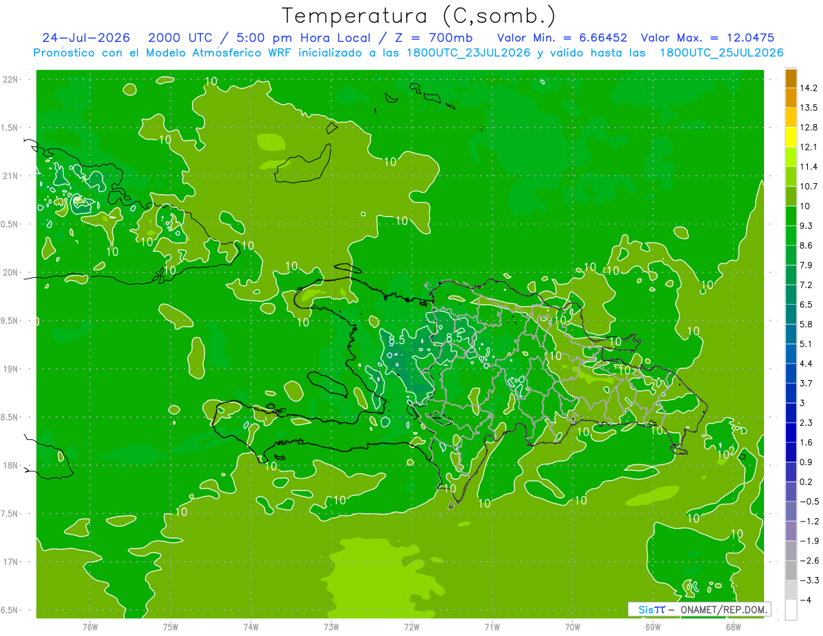Viewport: 823px width, 636px height.
Task: Select the '1800UTC_25JUL2026' valid-until time text
Action: 721,53
